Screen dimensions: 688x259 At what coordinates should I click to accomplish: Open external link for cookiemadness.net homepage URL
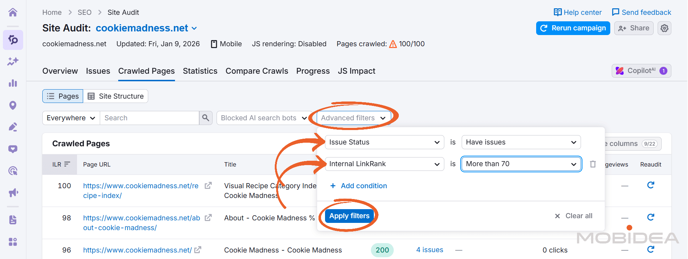(198, 250)
